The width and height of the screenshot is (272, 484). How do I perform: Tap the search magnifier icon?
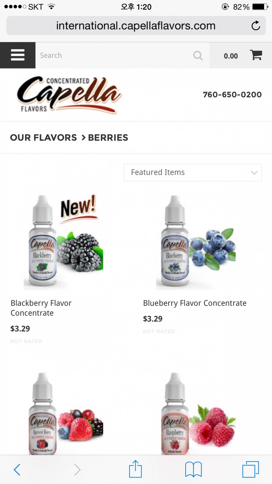(x=198, y=56)
